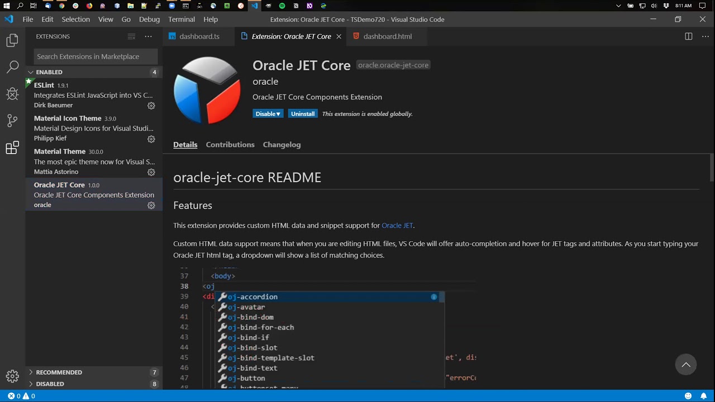Open the Extensions view icon
This screenshot has height=402, width=715.
(x=12, y=148)
